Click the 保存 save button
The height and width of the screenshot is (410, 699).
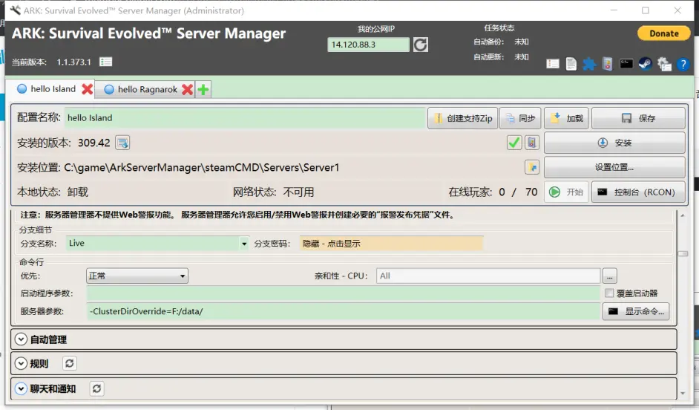point(638,118)
